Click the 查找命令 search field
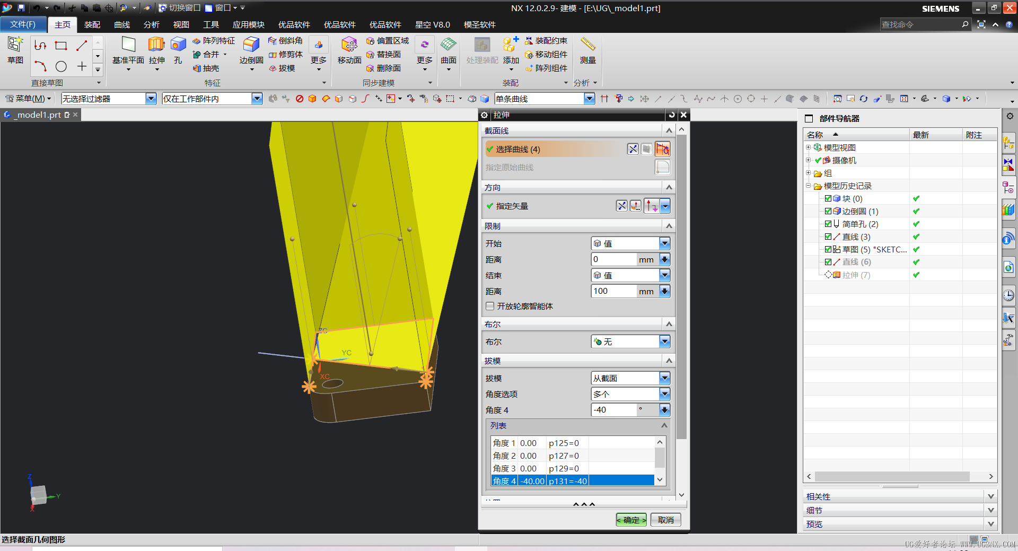 pyautogui.click(x=920, y=24)
